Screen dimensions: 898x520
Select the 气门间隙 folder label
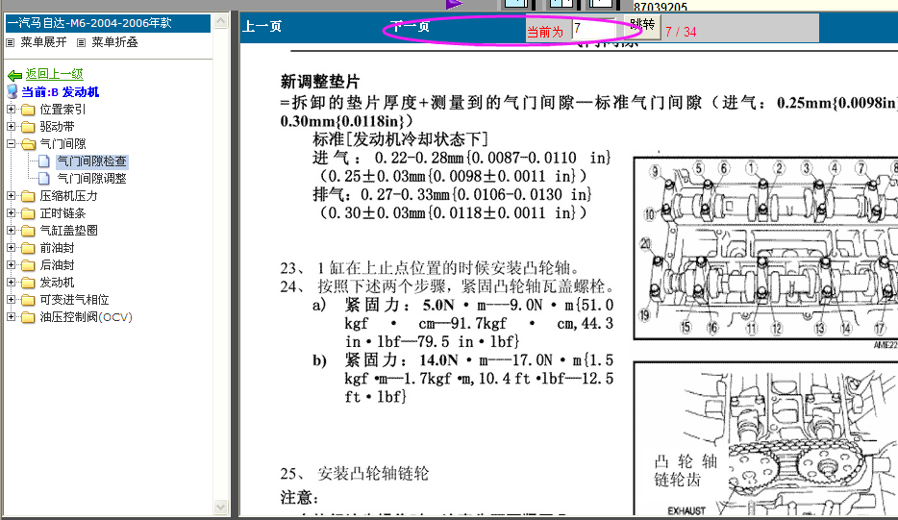tap(62, 144)
